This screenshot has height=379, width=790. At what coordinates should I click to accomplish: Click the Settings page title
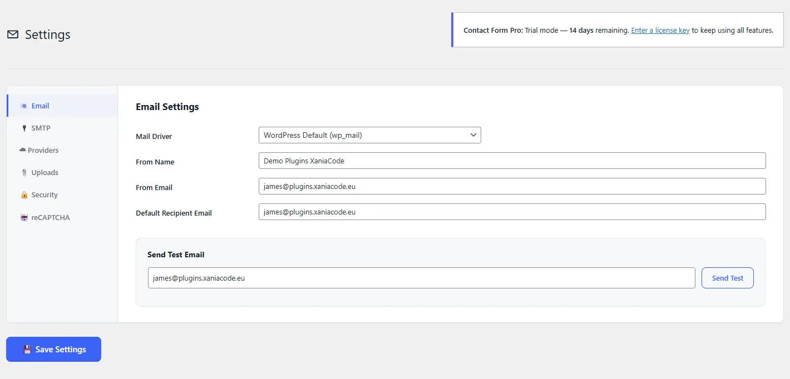[48, 34]
